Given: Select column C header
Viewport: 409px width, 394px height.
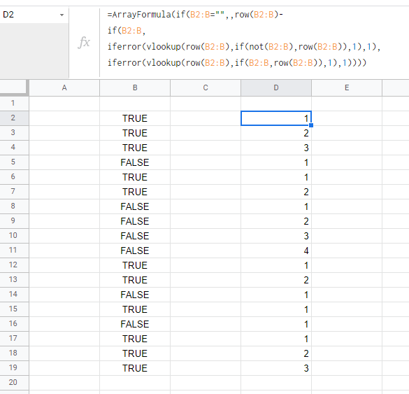Looking at the screenshot, I should pos(206,87).
